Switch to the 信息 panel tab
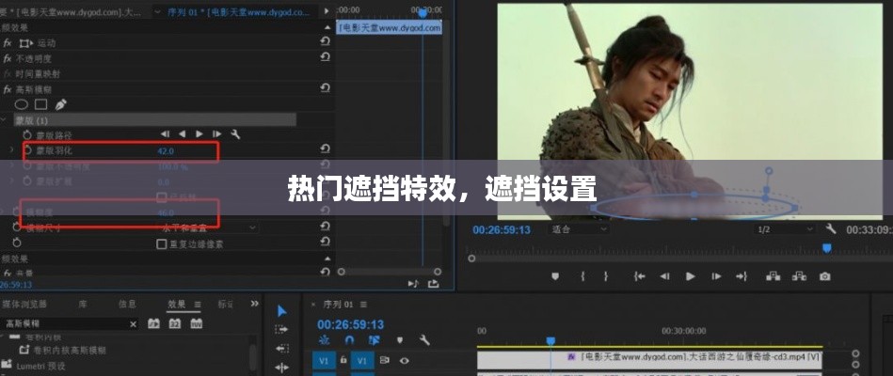Image resolution: width=893 pixels, height=376 pixels. pos(127,305)
